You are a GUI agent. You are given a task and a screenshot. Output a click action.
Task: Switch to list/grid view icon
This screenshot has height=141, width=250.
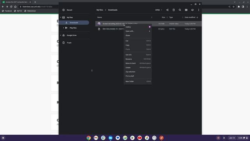pyautogui.click(x=186, y=10)
